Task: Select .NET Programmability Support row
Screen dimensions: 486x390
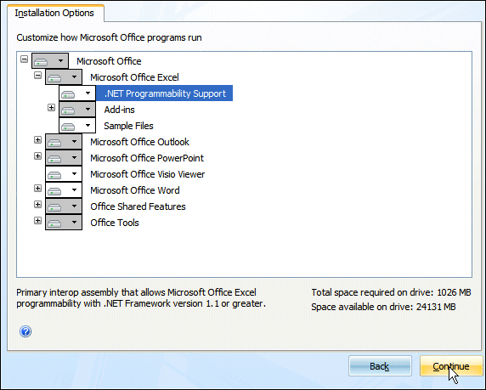Action: [165, 93]
